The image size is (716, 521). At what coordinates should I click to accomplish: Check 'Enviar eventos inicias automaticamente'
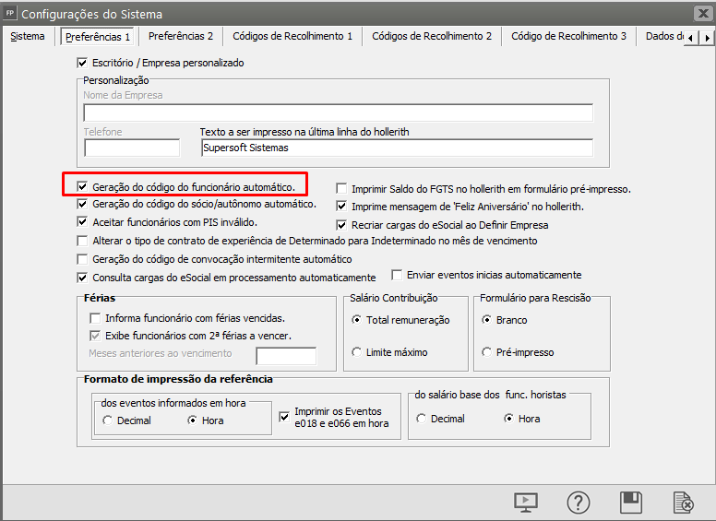(x=398, y=275)
